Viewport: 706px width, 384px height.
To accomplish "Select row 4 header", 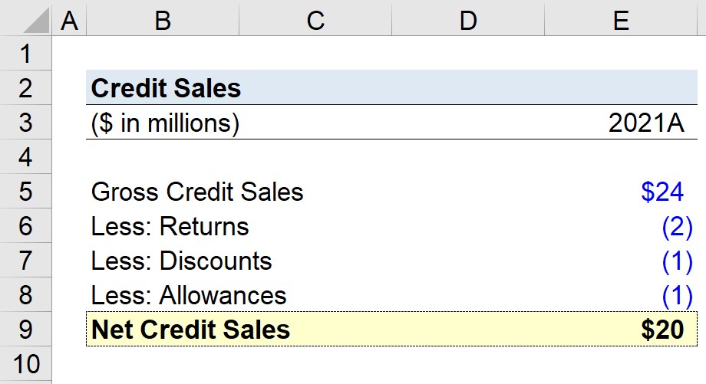I will (x=25, y=157).
